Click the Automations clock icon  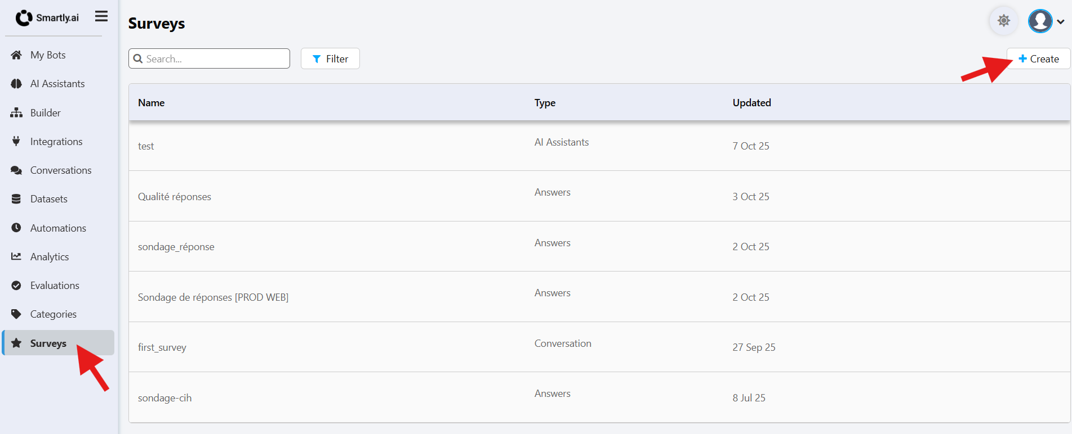click(16, 228)
